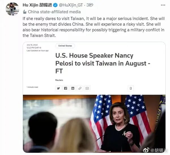Viewport: 170px width, 155px height.
Task: Share the article via the Twitter icon
Action: point(58,88)
